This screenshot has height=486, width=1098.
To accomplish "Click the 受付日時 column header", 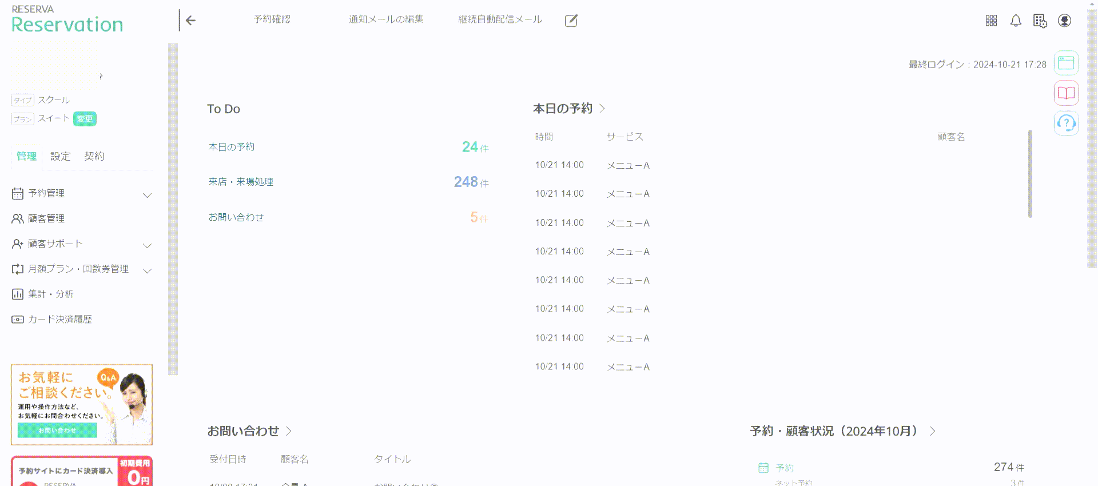I will [x=228, y=459].
